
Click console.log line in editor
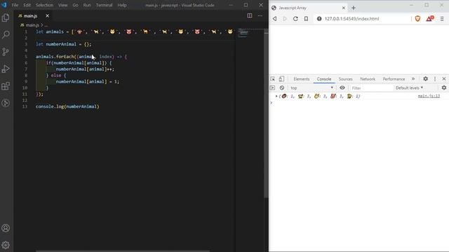[x=67, y=106]
